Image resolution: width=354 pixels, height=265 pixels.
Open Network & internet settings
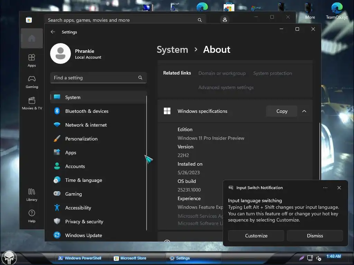[x=99, y=125]
